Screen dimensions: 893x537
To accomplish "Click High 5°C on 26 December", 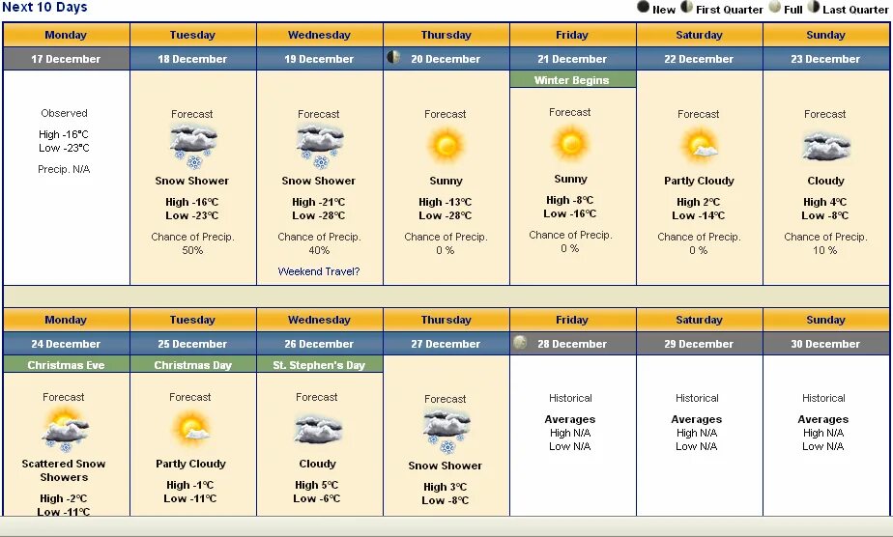I will [317, 485].
